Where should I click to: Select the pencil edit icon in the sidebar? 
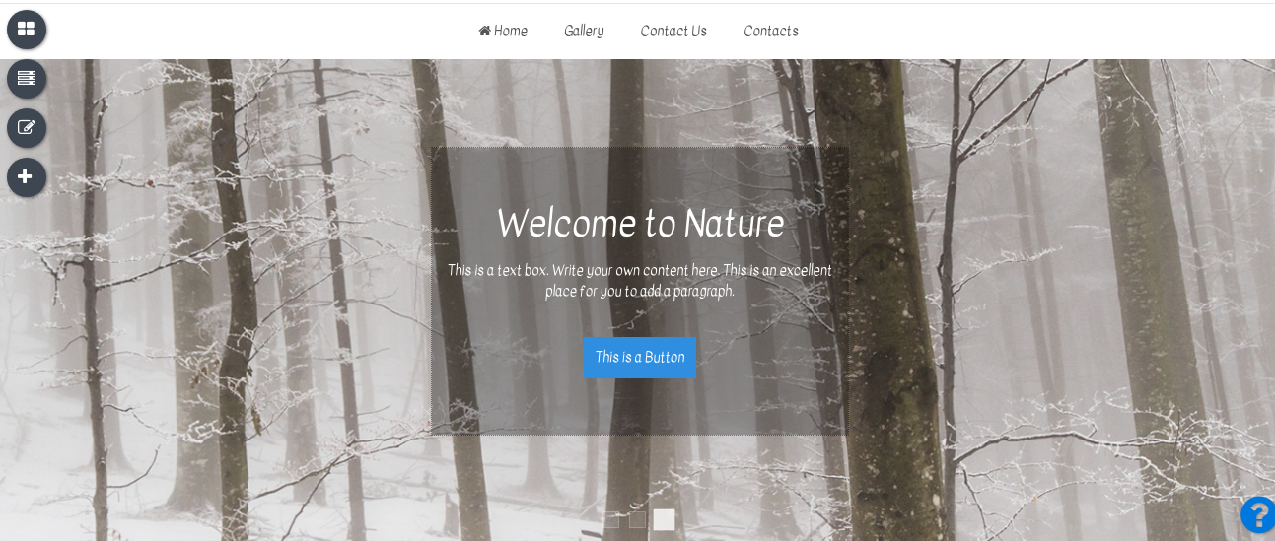tap(27, 128)
